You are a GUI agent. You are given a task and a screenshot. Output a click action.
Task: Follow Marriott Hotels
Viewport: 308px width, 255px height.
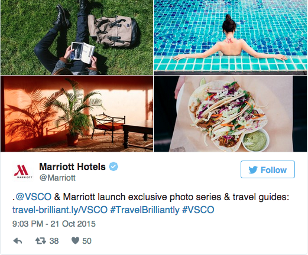[268, 169]
